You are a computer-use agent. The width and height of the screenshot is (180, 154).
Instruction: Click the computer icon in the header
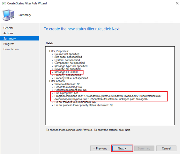click(8, 15)
